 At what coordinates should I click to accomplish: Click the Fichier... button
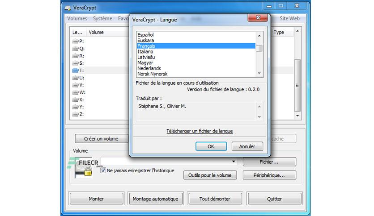[269, 162]
